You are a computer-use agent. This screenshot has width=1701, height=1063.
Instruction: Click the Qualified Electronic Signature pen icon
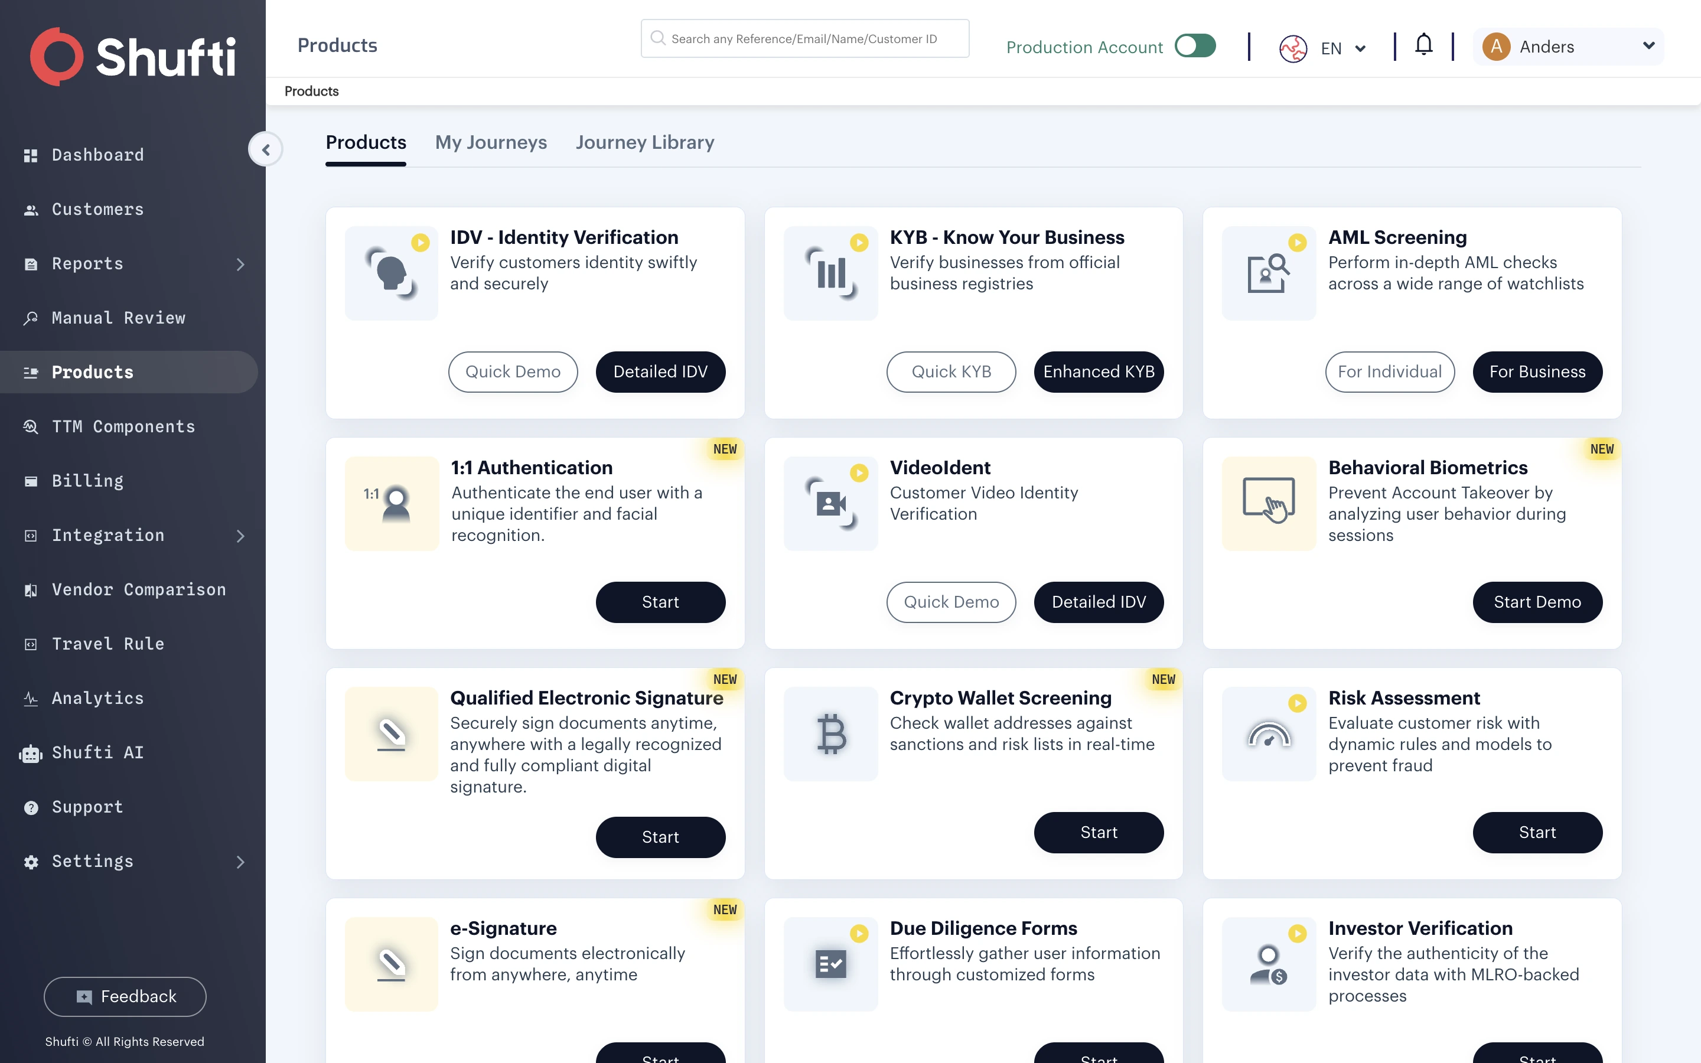point(392,734)
